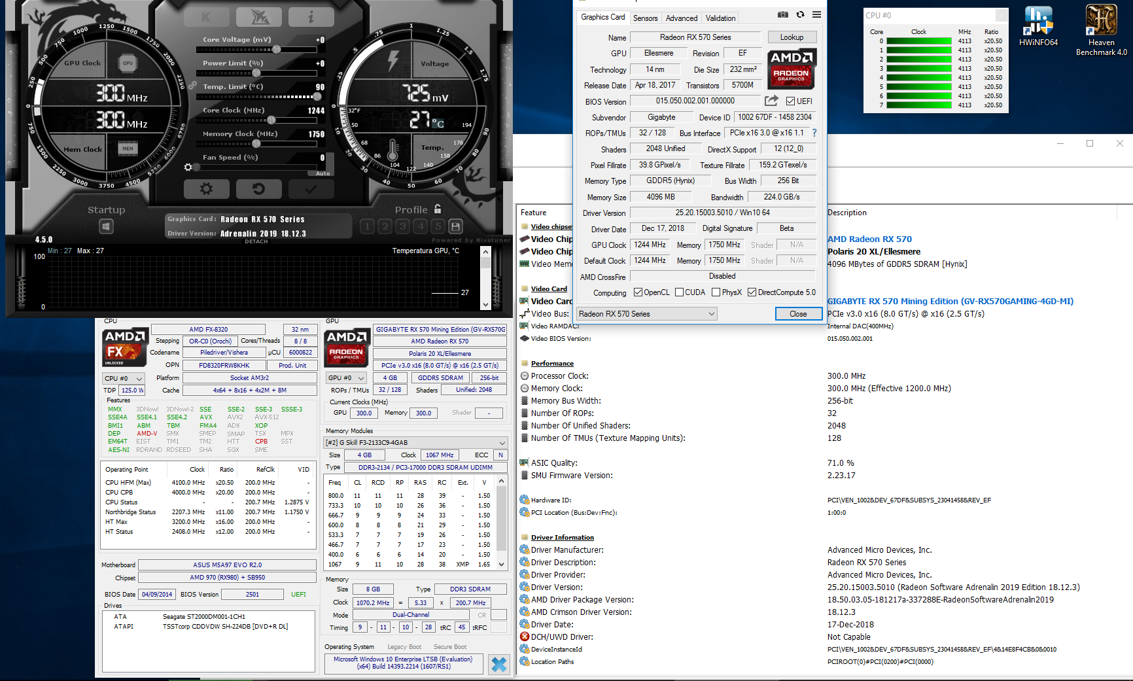Select the Driver Information heading
This screenshot has height=681, width=1133.
point(563,538)
